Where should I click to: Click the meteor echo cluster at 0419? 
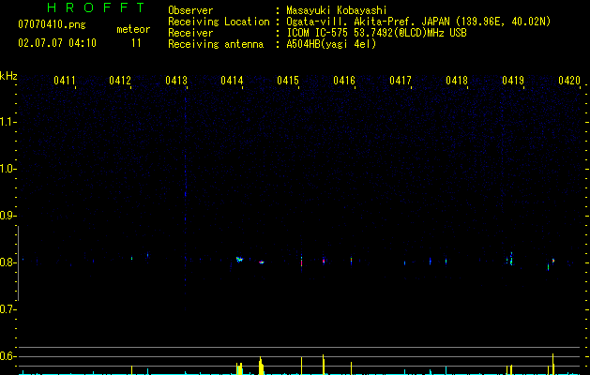pyautogui.click(x=510, y=259)
